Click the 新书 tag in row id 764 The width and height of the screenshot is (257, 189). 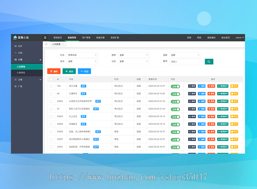click(84, 86)
